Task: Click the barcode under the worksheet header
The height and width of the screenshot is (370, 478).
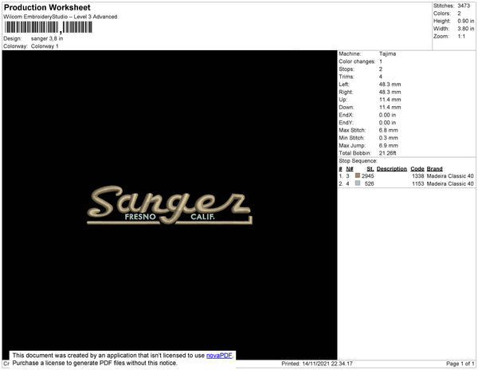Action: pos(48,27)
